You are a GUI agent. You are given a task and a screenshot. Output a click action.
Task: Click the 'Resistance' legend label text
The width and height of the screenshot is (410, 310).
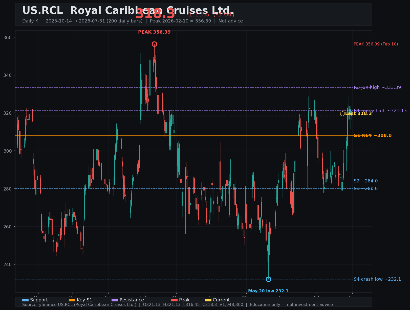coord(132,300)
